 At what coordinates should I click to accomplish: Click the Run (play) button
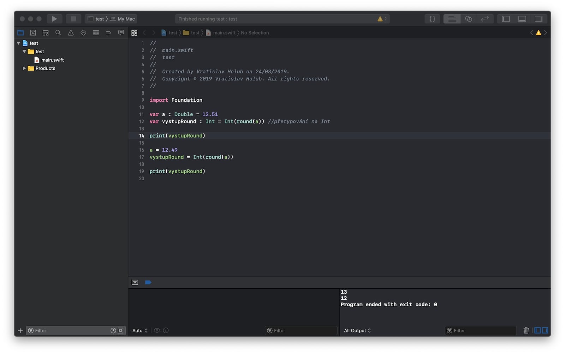[54, 19]
